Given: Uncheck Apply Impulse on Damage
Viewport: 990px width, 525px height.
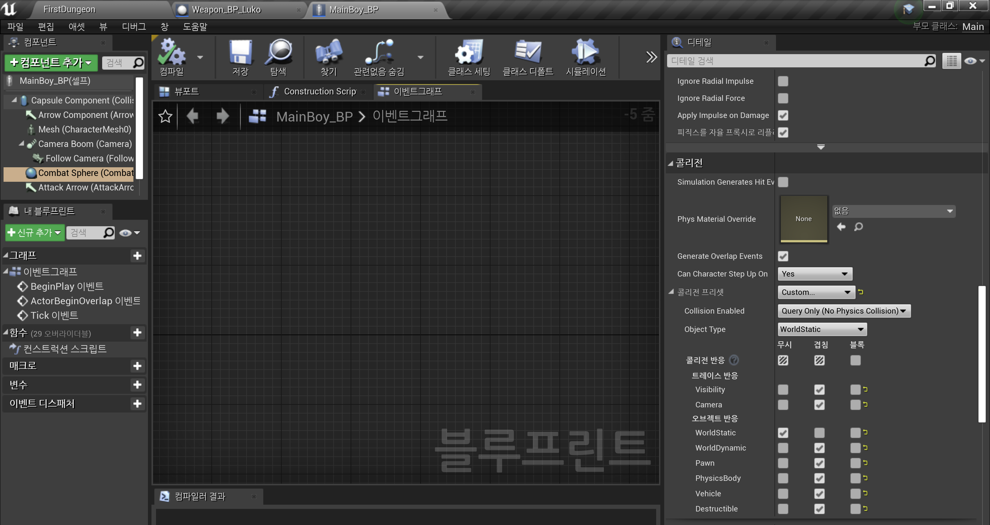Looking at the screenshot, I should (783, 115).
